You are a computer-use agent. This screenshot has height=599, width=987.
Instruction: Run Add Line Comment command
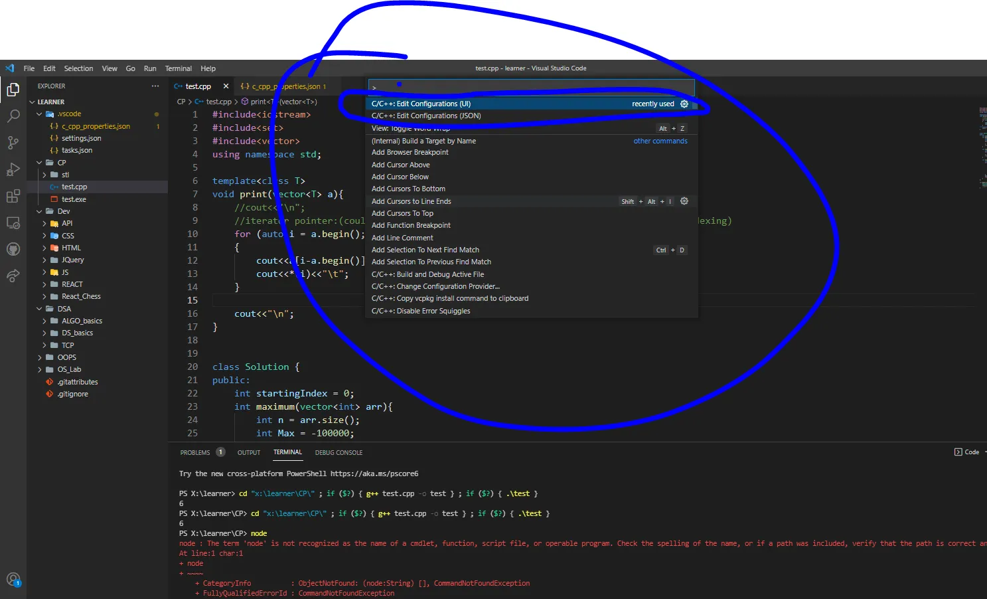click(531, 238)
